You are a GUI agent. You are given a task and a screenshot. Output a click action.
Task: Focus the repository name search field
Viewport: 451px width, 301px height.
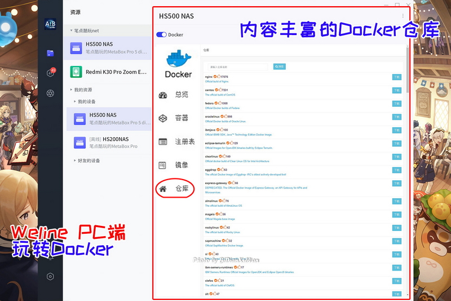pos(237,67)
